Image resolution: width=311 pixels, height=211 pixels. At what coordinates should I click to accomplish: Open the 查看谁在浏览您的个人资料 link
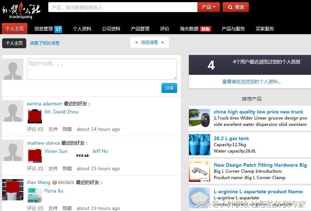point(252,82)
